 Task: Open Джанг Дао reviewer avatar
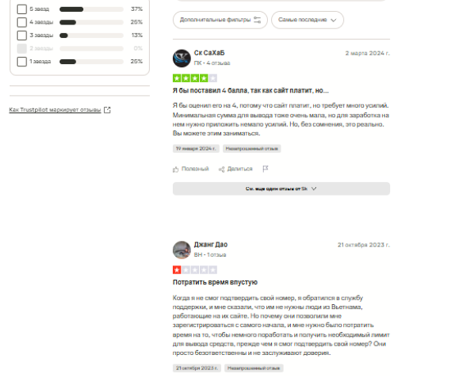[x=181, y=250]
